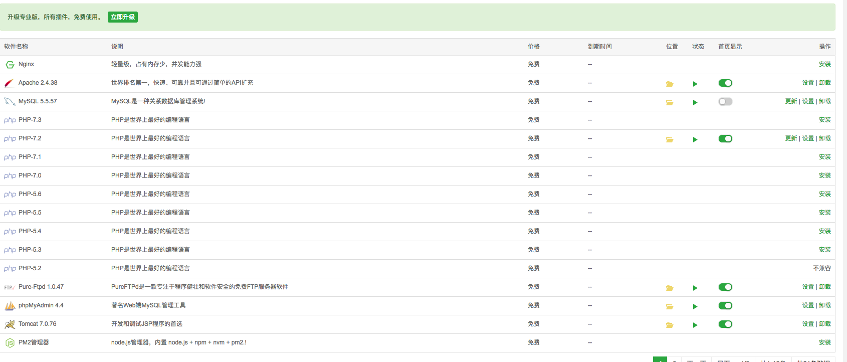Screen dimensions: 847x362
Task: Click the MySQL dolphin icon
Action: [x=10, y=102]
